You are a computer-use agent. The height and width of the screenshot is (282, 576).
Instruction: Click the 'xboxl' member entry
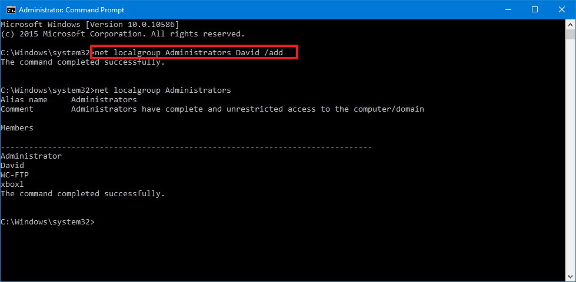pyautogui.click(x=12, y=184)
